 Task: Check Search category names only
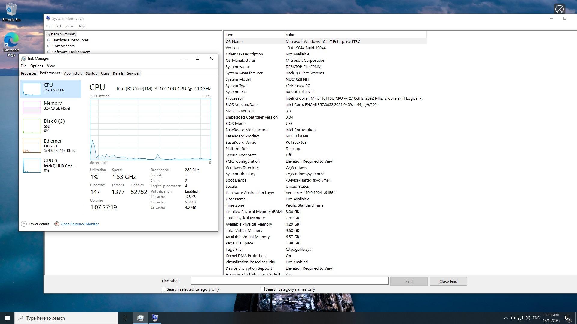coord(263,289)
